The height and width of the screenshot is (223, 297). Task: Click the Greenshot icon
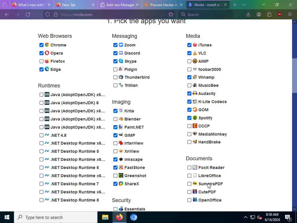(x=121, y=176)
